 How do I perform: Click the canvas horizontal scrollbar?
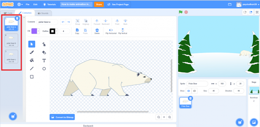pyautogui.click(x=113, y=112)
